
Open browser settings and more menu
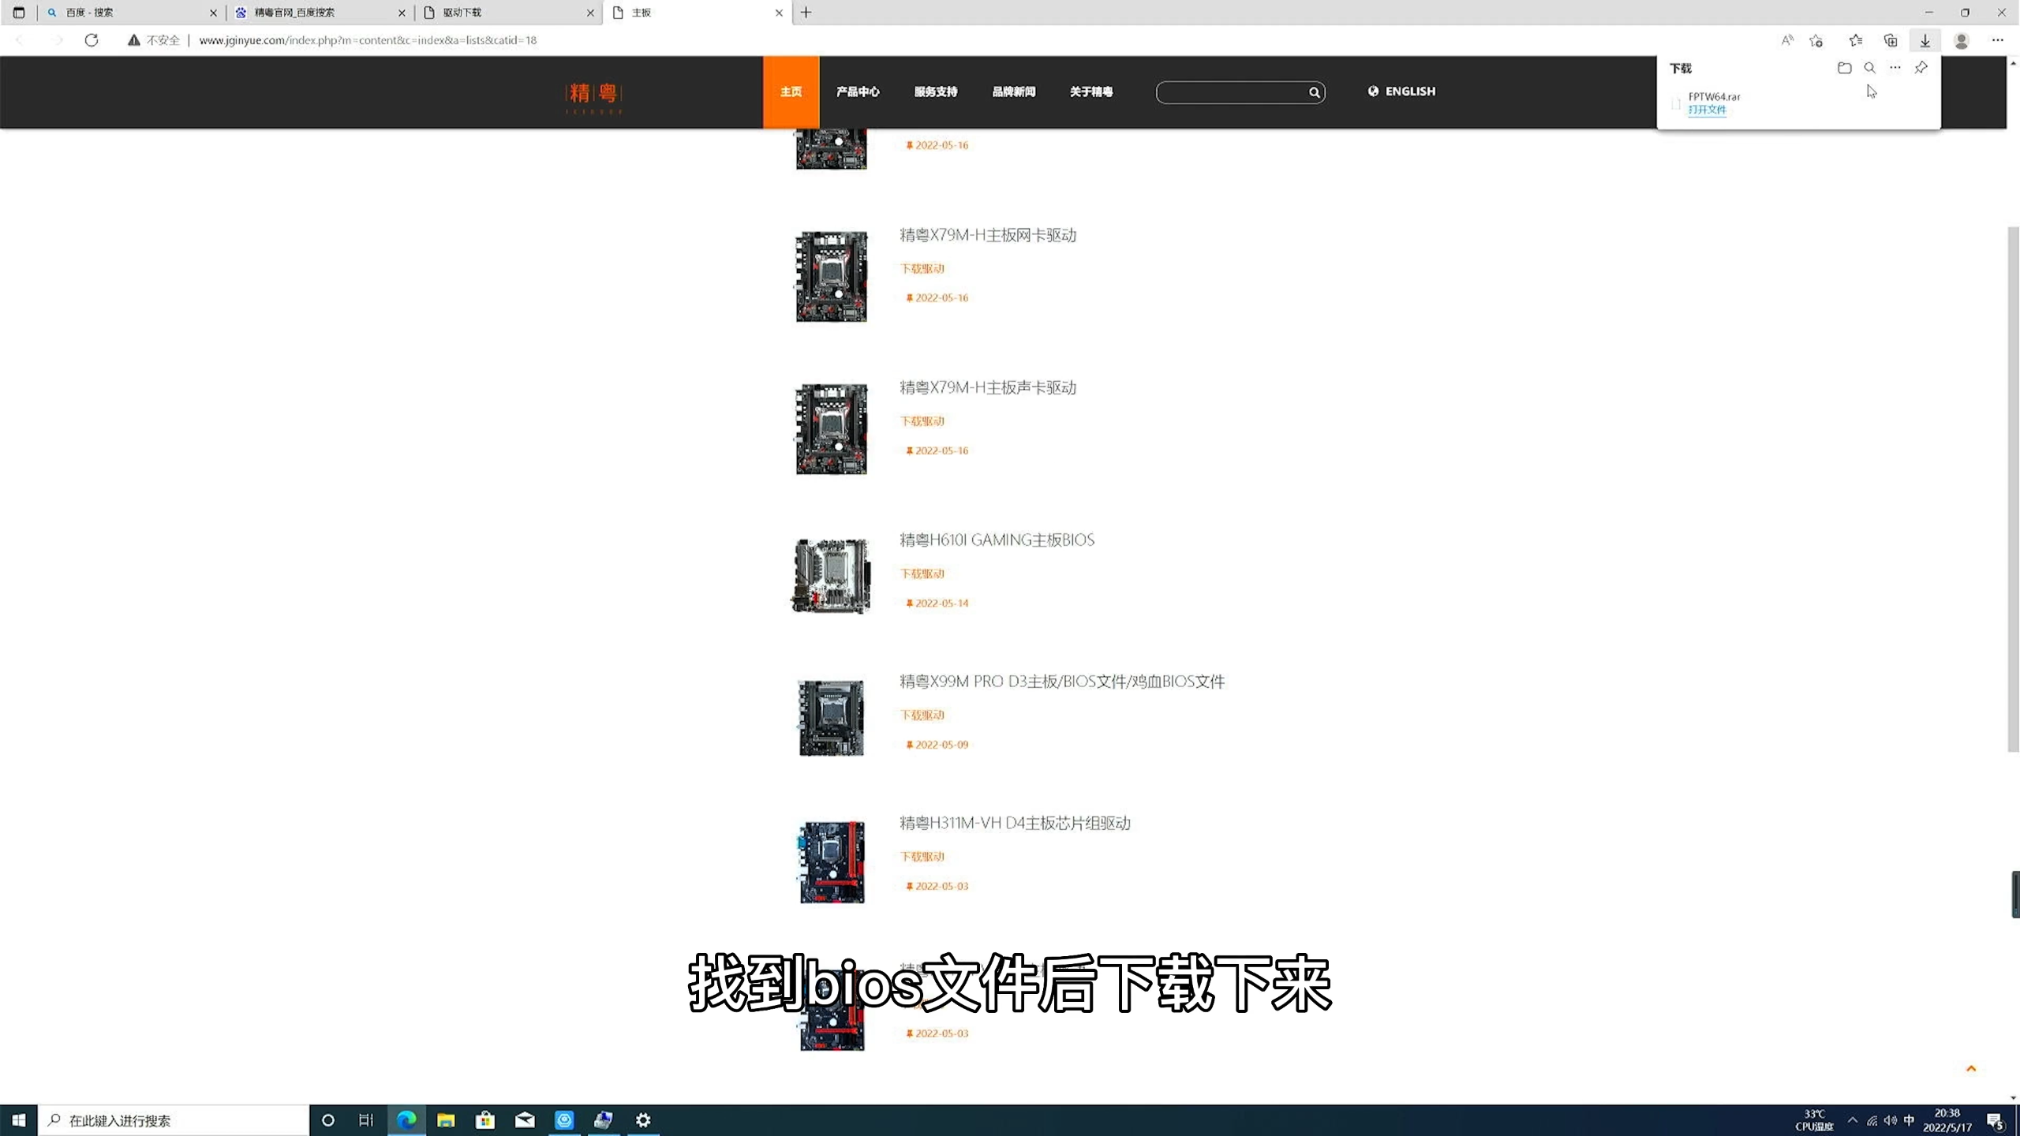click(1997, 40)
